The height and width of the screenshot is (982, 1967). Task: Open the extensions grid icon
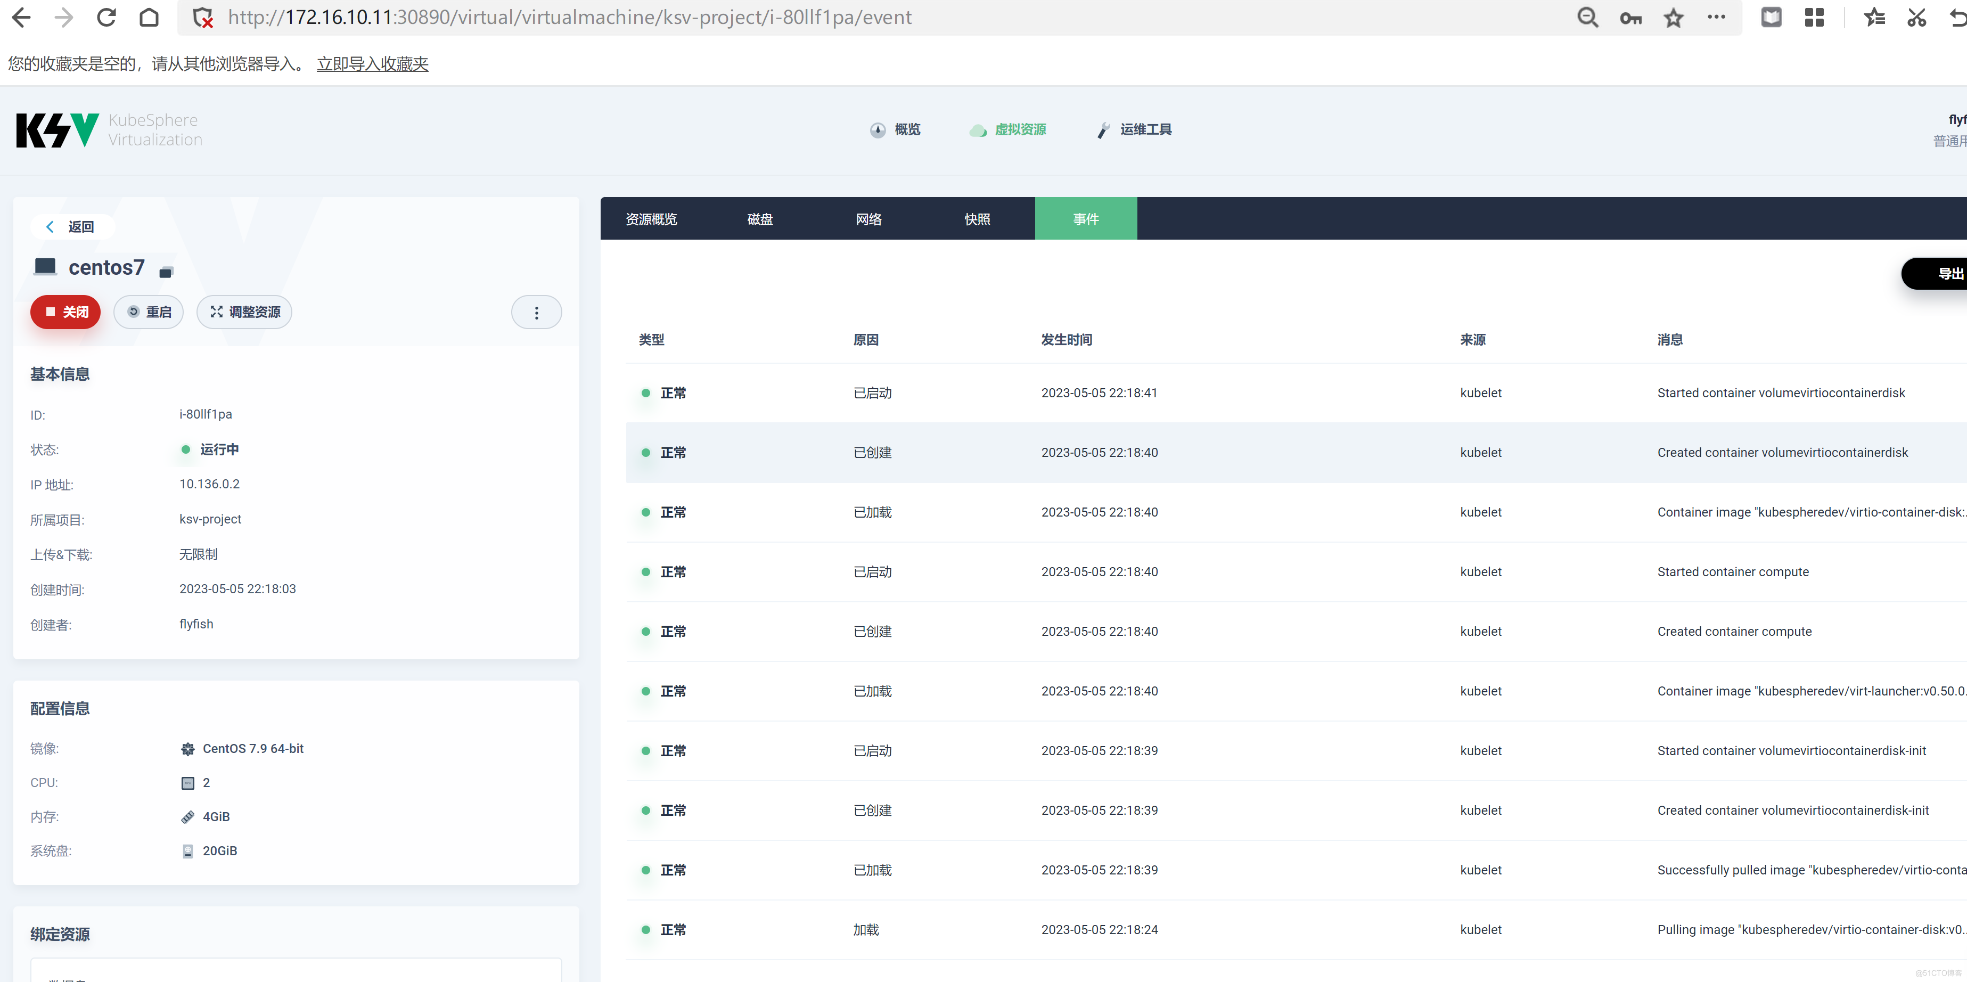click(1814, 18)
